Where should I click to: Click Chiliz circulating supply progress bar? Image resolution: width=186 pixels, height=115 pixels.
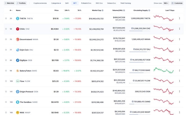point(140,31)
